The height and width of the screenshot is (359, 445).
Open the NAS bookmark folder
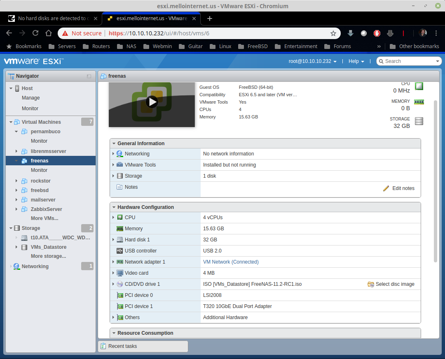tap(126, 46)
